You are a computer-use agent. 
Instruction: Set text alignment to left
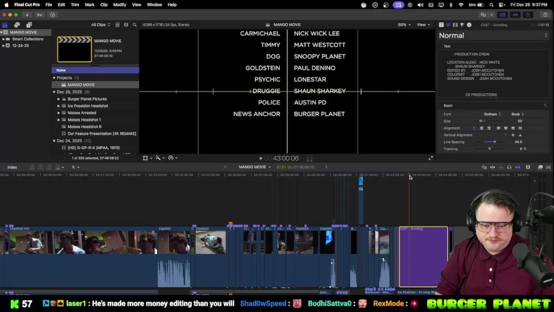coord(474,128)
